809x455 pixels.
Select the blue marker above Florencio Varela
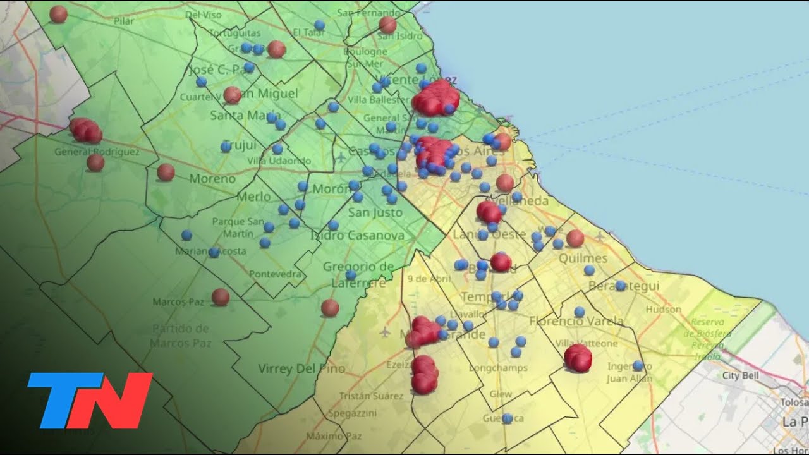[x=579, y=312]
